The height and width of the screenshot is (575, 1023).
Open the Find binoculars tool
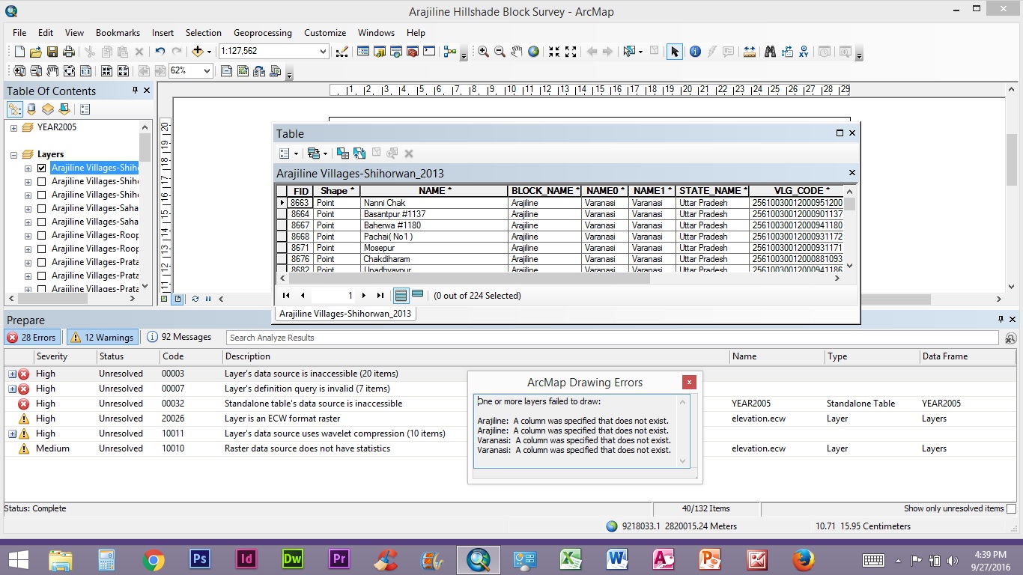[769, 52]
